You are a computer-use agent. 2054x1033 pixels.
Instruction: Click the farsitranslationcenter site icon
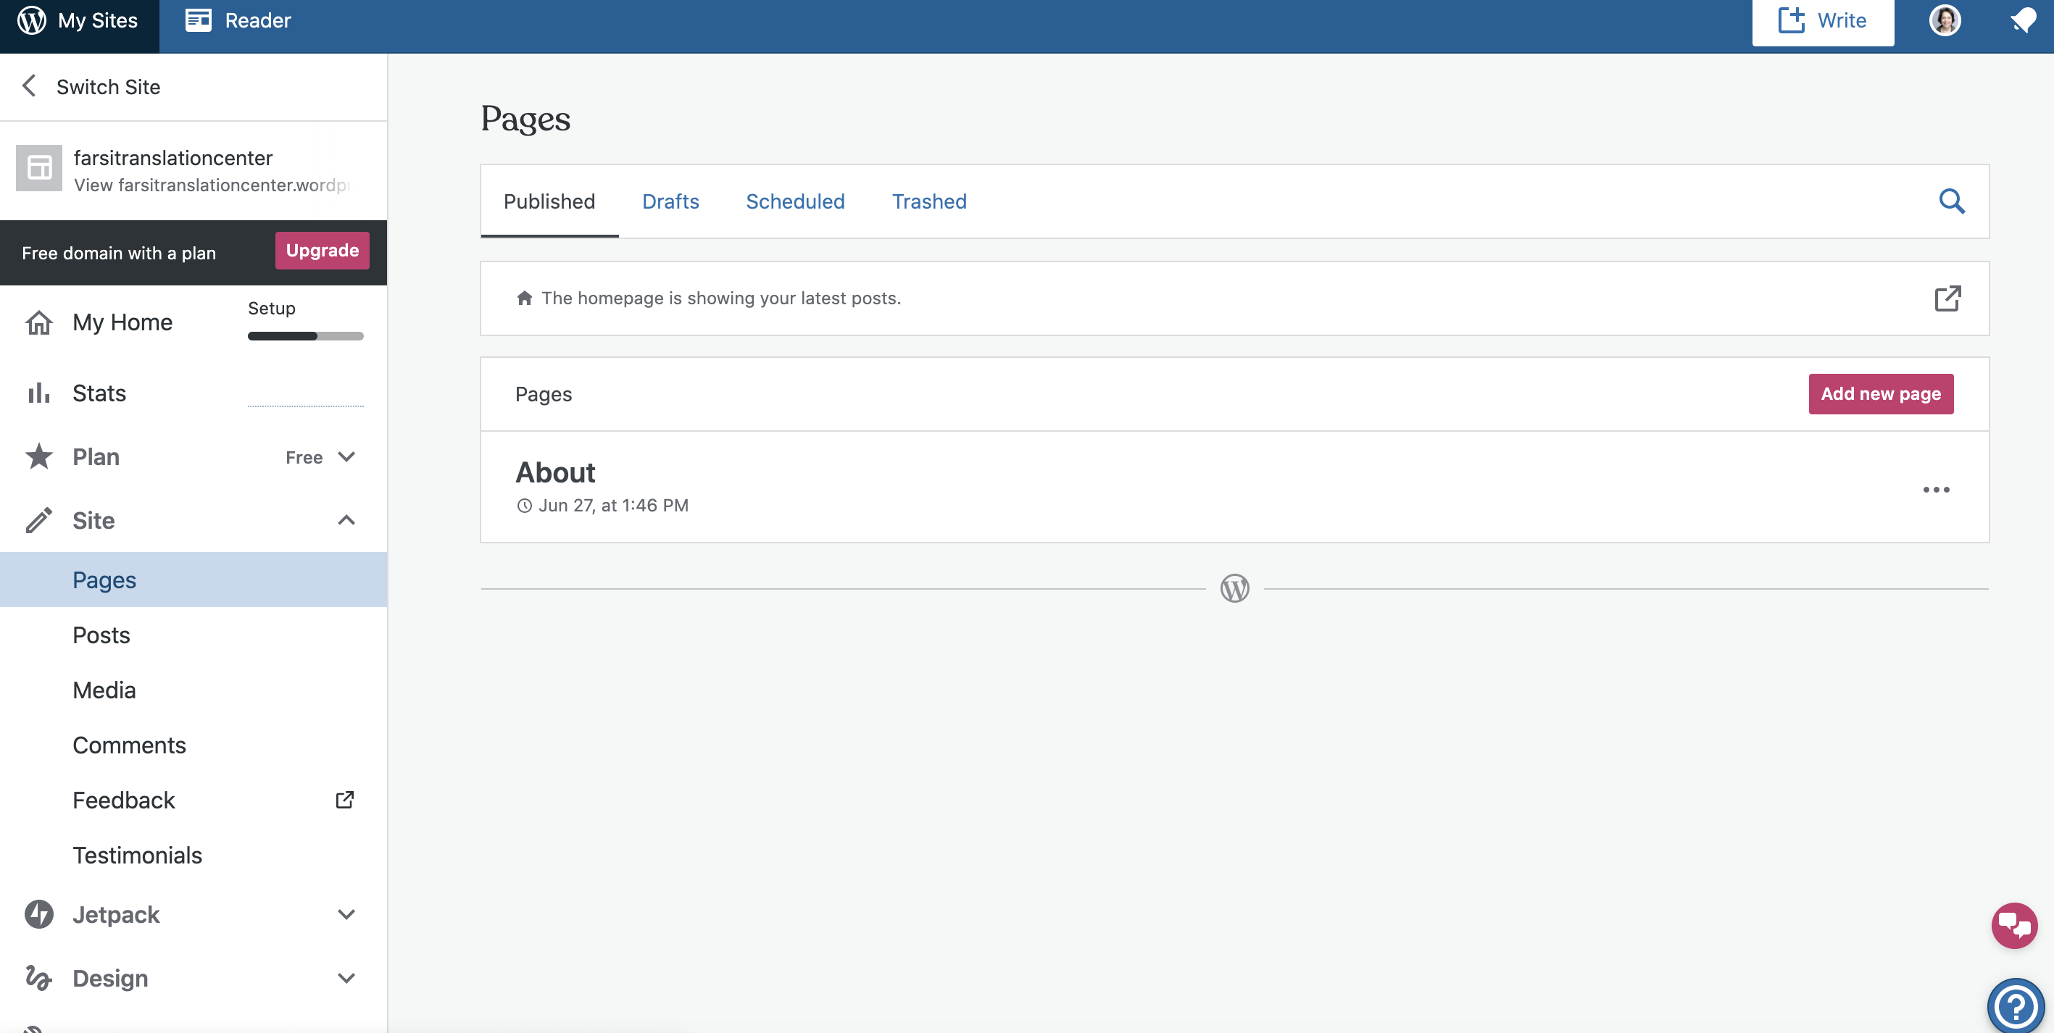tap(39, 167)
